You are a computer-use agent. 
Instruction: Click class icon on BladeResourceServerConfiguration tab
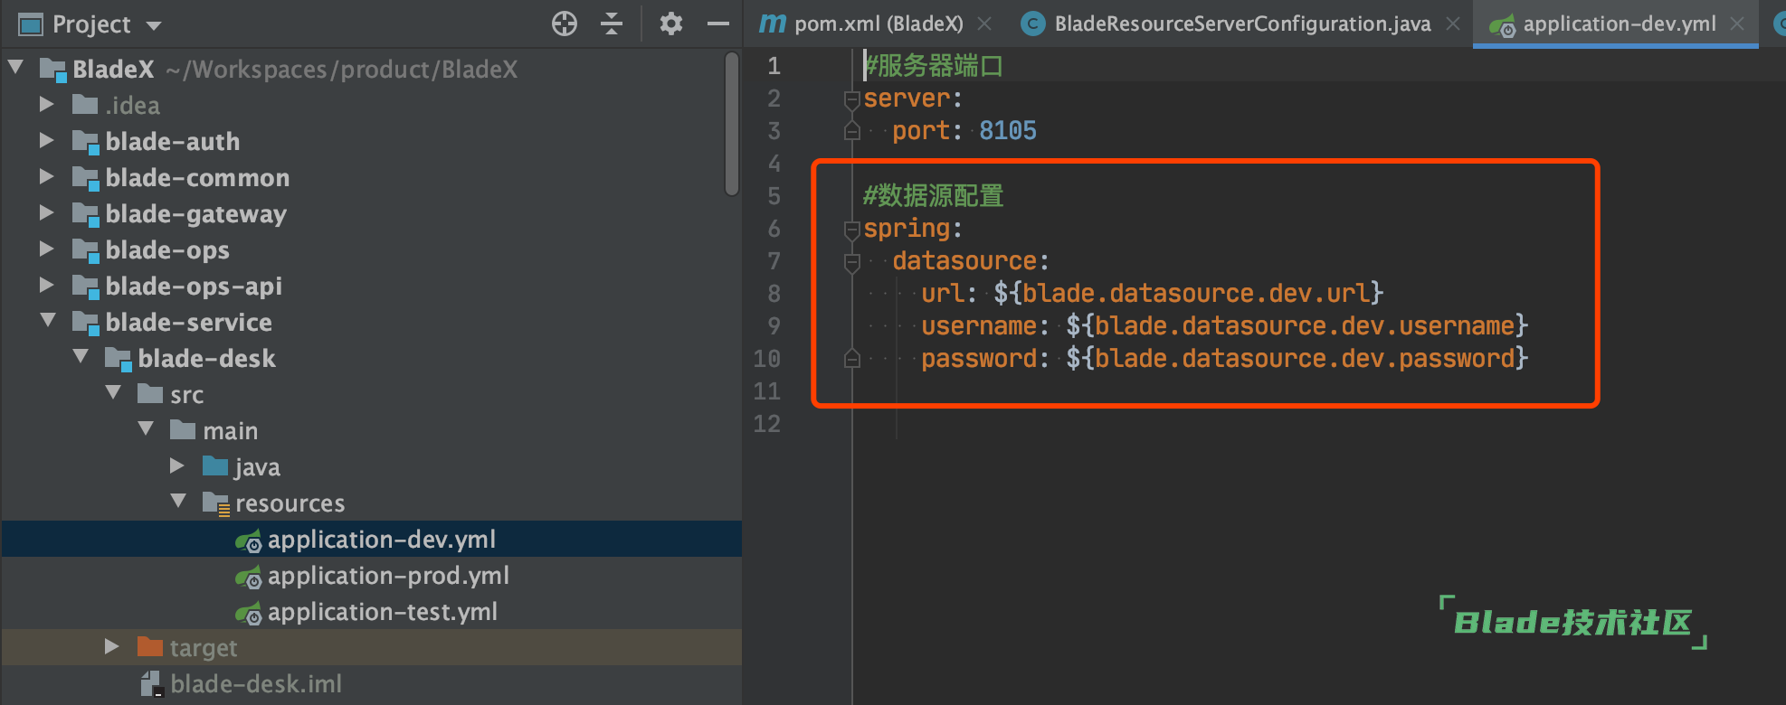tap(1032, 24)
